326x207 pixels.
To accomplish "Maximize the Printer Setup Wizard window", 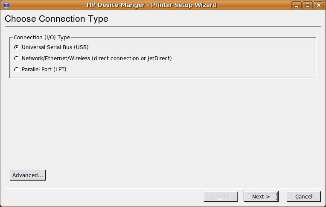I will [308, 5].
